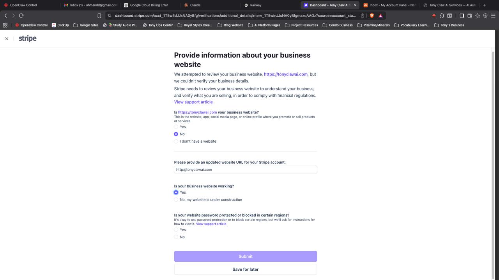Choose 'No, my website is under construction'
499x280 pixels.
pyautogui.click(x=176, y=200)
